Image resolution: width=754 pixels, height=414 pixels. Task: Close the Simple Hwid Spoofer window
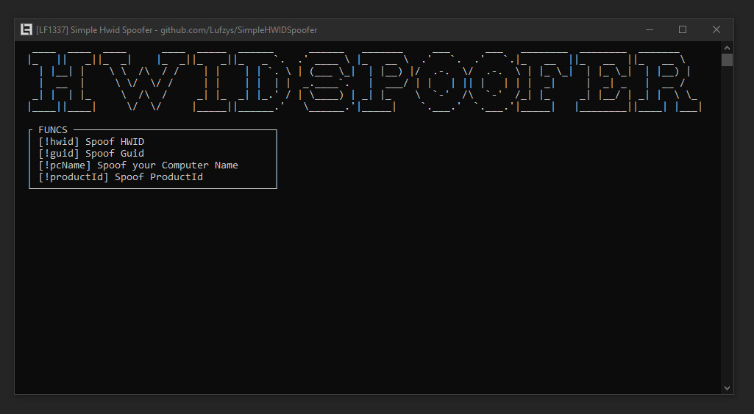click(x=716, y=29)
